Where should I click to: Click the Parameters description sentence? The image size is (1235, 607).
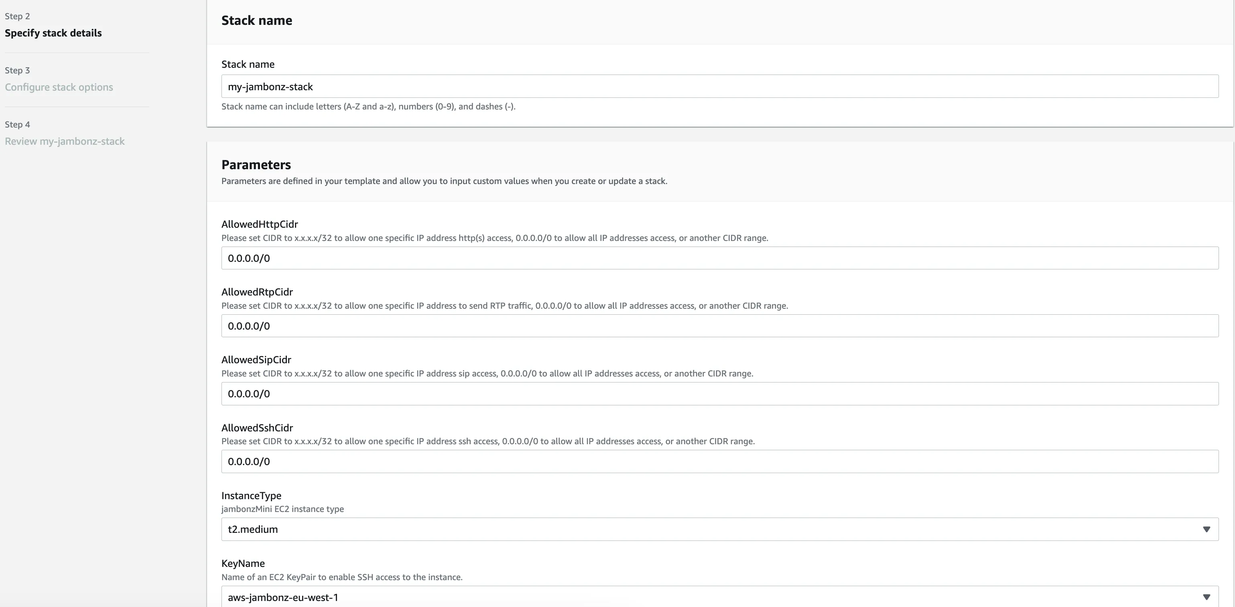tap(445, 181)
